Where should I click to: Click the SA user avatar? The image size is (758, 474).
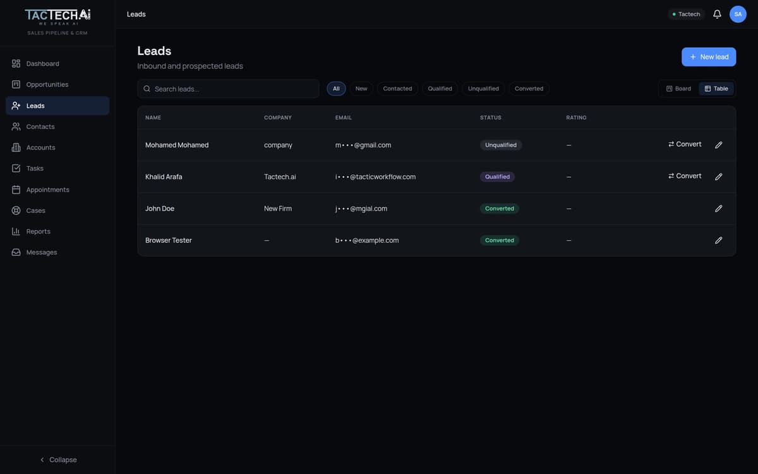pos(738,14)
